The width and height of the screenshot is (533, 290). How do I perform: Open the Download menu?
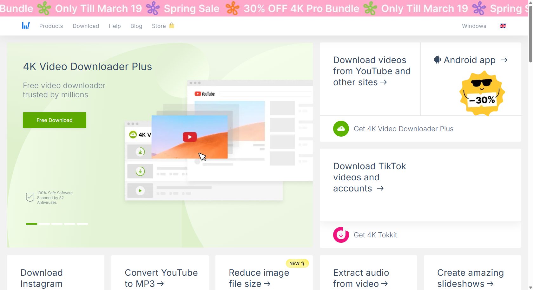86,26
